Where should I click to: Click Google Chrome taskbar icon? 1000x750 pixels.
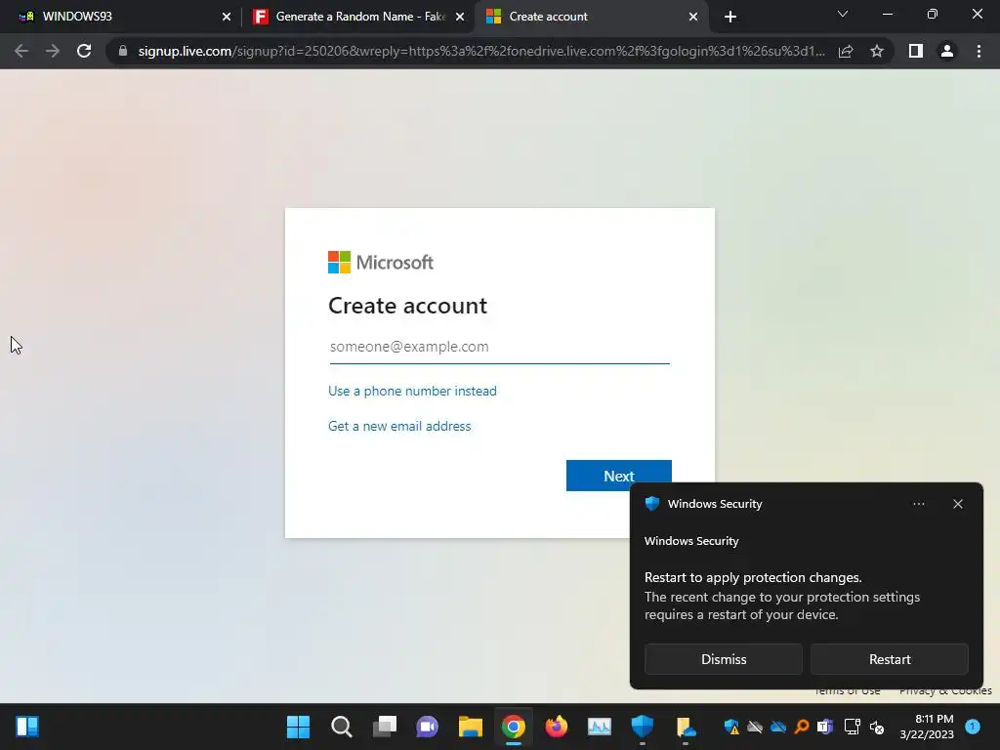[514, 727]
